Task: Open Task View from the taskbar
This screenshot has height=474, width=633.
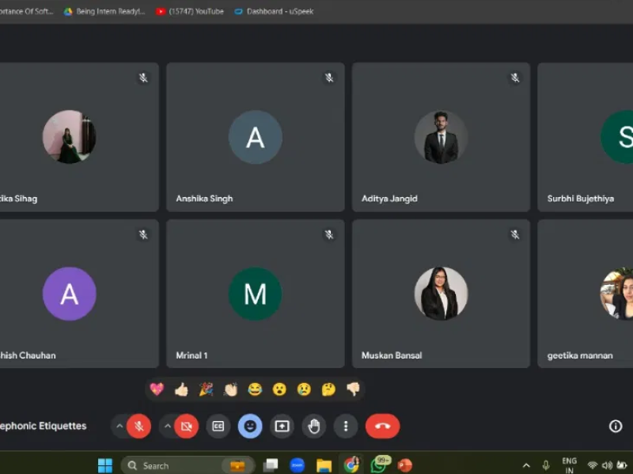Action: [x=271, y=465]
